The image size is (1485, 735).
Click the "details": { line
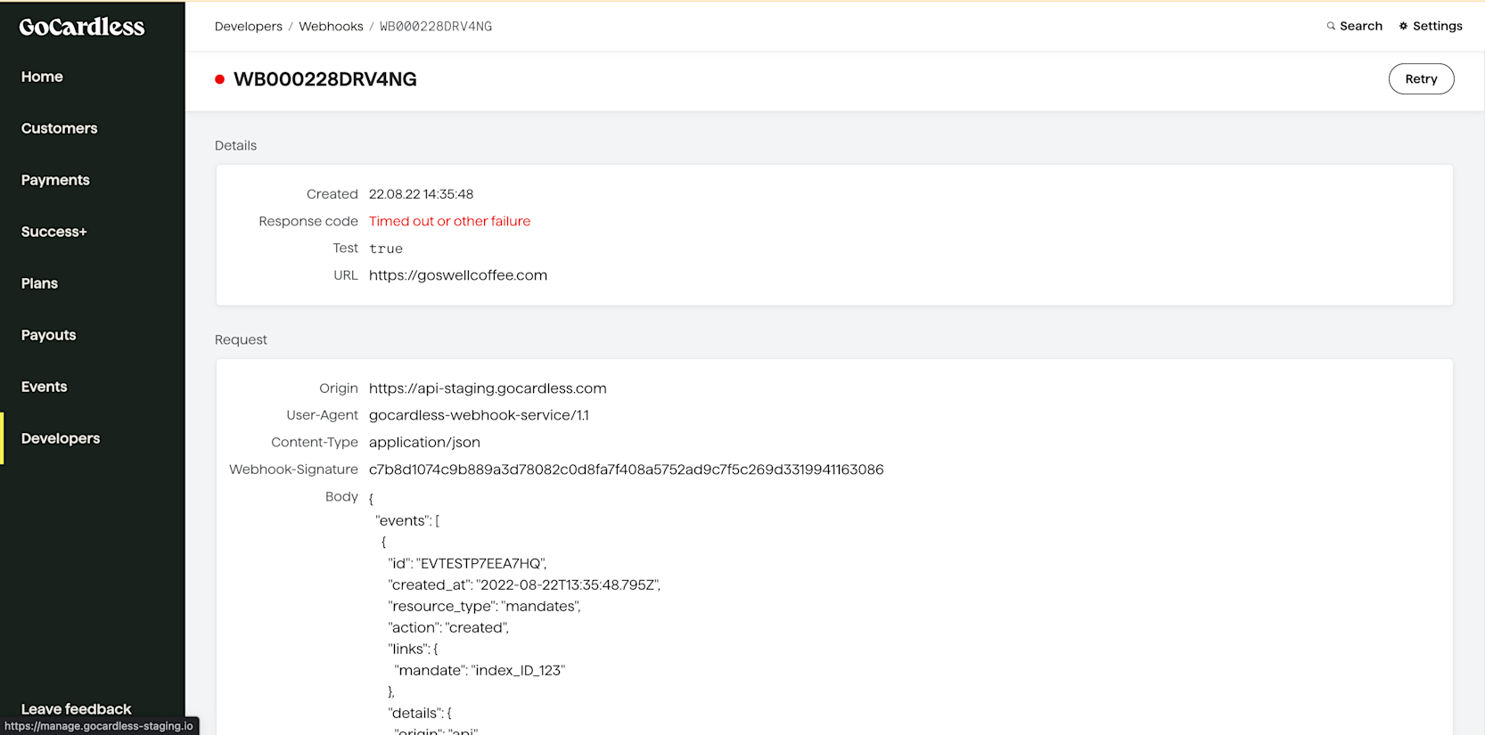click(420, 713)
